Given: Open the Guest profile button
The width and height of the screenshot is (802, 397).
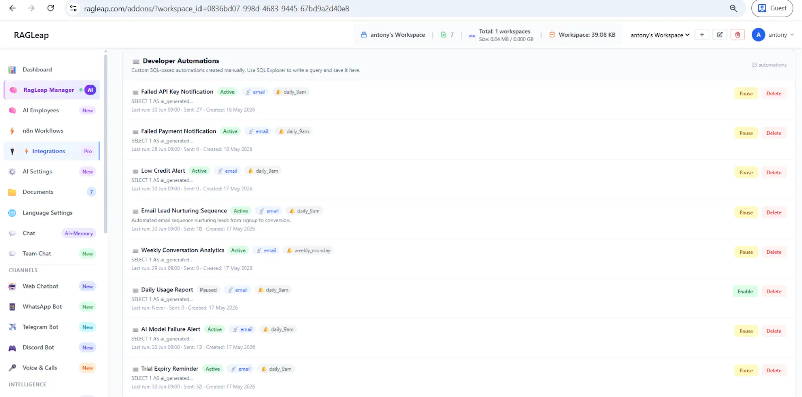Looking at the screenshot, I should [x=772, y=8].
